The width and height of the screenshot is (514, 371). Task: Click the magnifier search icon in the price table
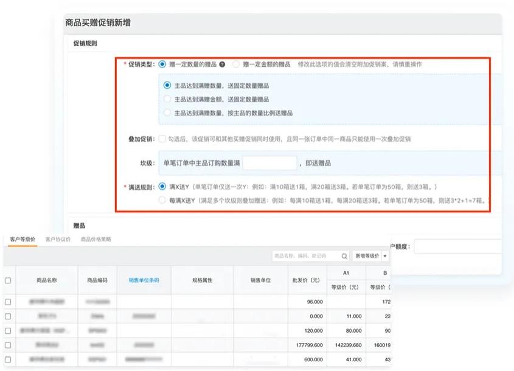pos(344,256)
